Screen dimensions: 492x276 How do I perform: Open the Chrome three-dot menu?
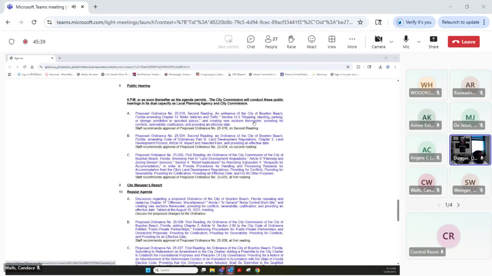(x=484, y=22)
